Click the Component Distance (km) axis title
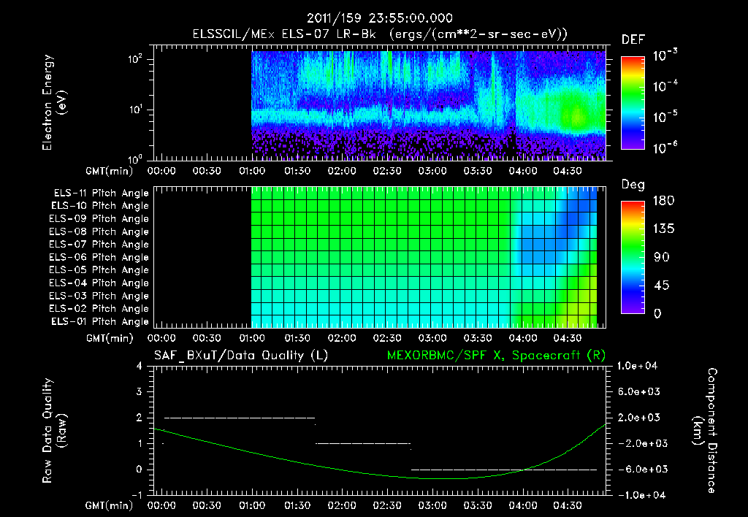This screenshot has width=748, height=517. 705,431
